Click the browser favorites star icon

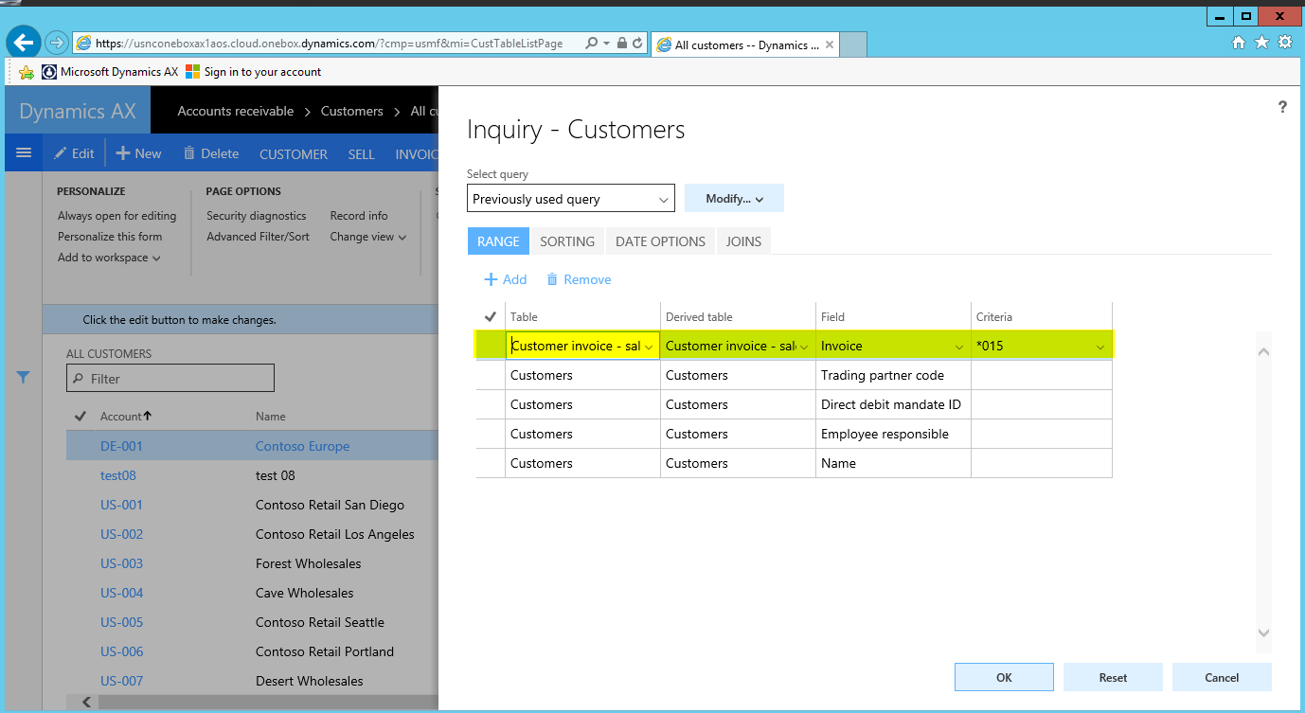(x=1261, y=43)
